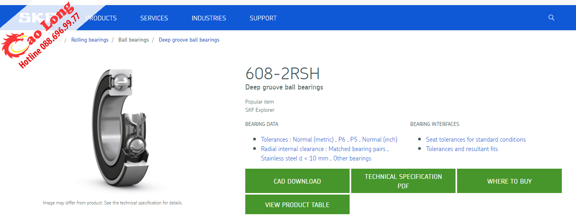Image resolution: width=576 pixels, height=224 pixels.
Task: Open Seat tolerances for standard conditions link
Action: pyautogui.click(x=476, y=140)
